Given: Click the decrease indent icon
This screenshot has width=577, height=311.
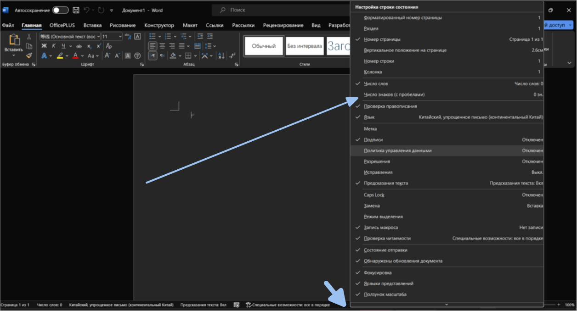Looking at the screenshot, I should pos(200,36).
